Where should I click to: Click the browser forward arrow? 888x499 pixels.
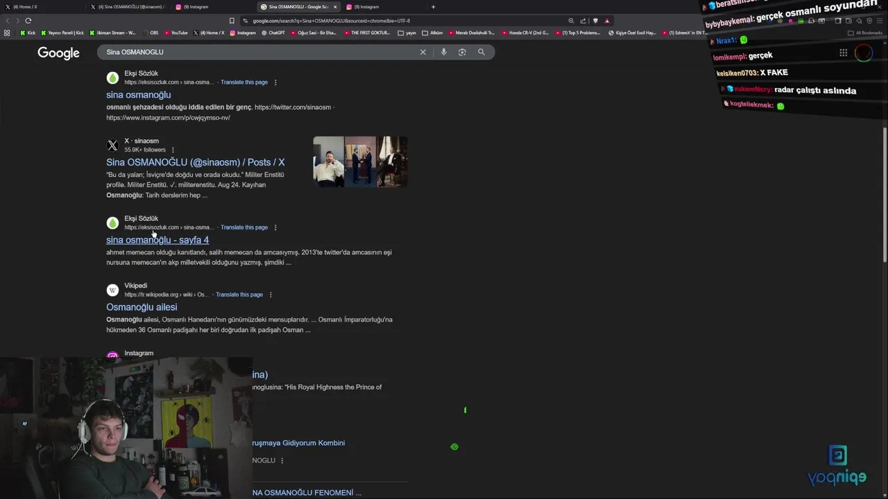[x=17, y=21]
